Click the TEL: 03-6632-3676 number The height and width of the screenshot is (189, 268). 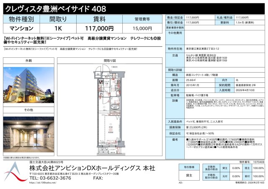[x=50, y=178]
